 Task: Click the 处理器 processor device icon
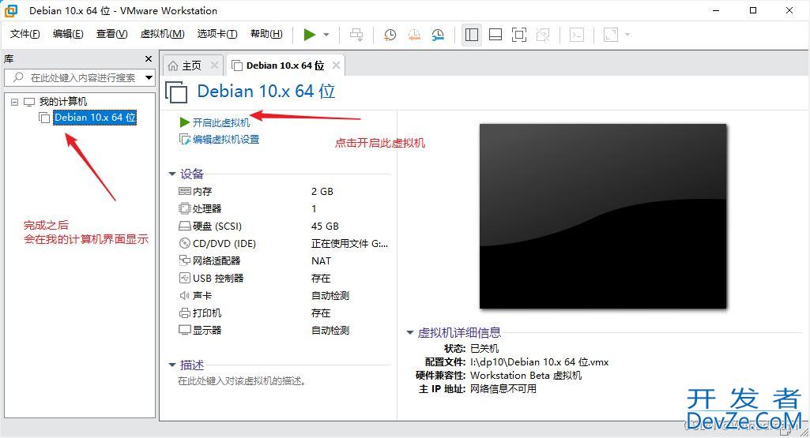184,208
